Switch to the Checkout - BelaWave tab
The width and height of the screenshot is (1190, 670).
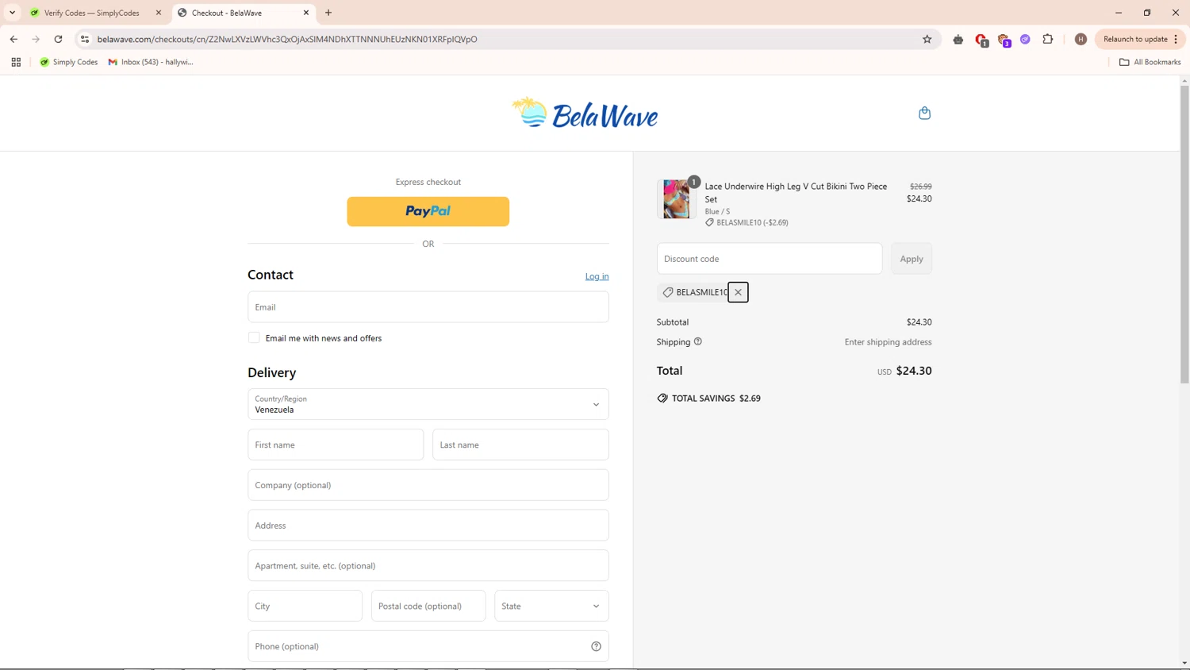coord(244,13)
